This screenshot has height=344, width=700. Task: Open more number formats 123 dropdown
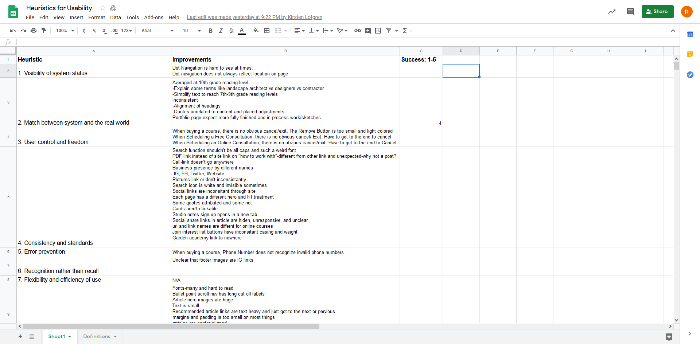(127, 31)
